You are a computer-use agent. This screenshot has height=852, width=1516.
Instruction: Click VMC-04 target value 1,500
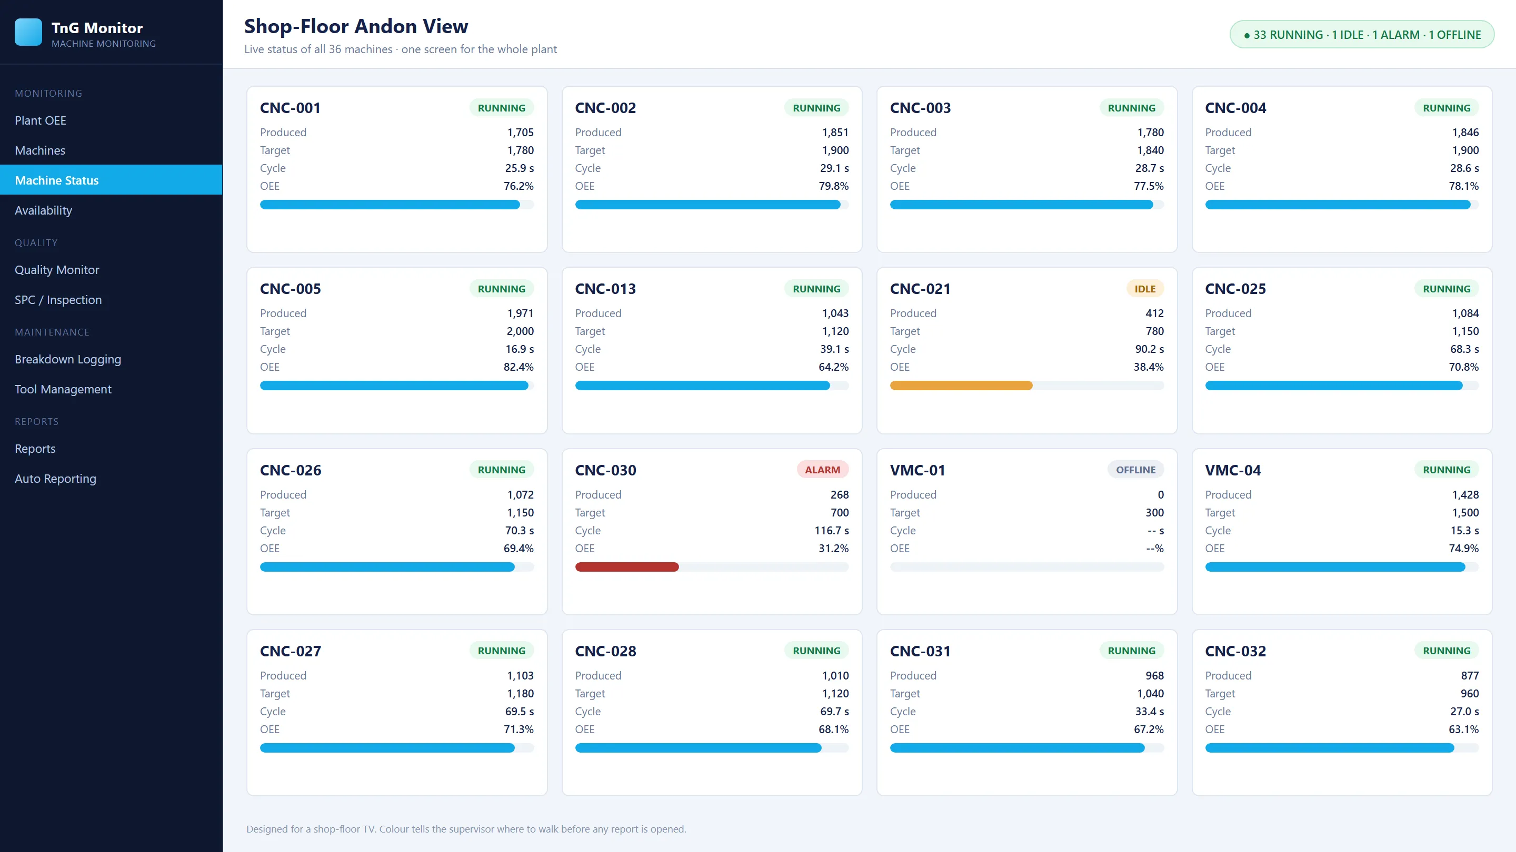tap(1465, 512)
